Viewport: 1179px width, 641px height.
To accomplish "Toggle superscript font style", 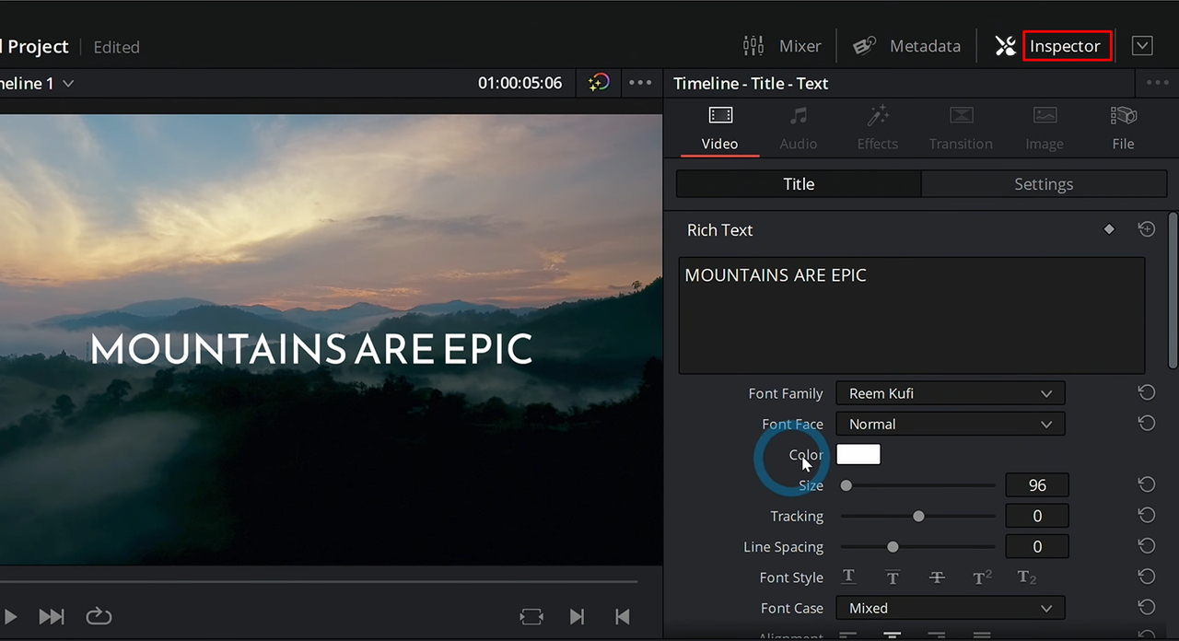I will click(982, 577).
